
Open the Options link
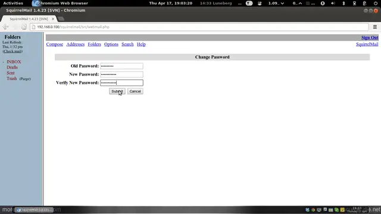coord(111,44)
